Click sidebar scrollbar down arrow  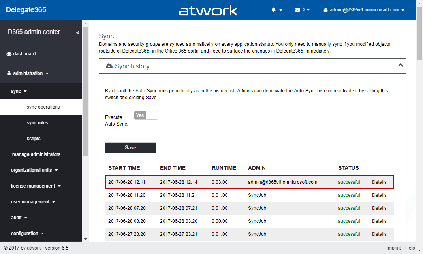pos(85,239)
